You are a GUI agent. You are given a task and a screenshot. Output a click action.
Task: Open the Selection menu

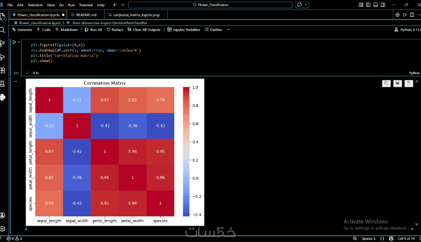[35, 5]
